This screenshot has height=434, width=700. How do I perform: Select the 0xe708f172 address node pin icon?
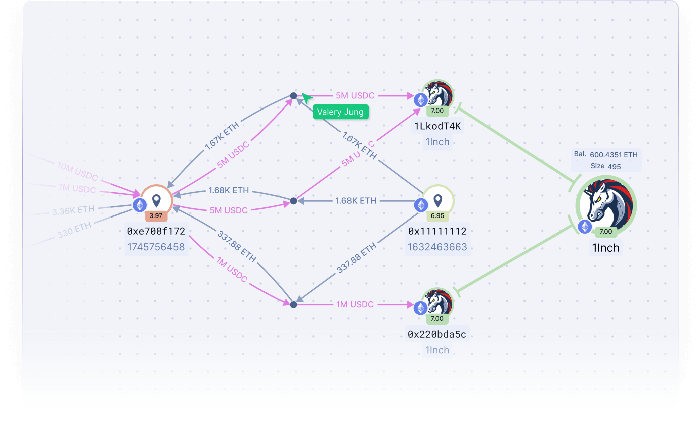(x=156, y=201)
